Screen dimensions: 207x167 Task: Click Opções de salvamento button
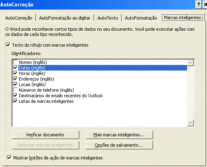coord(119,145)
